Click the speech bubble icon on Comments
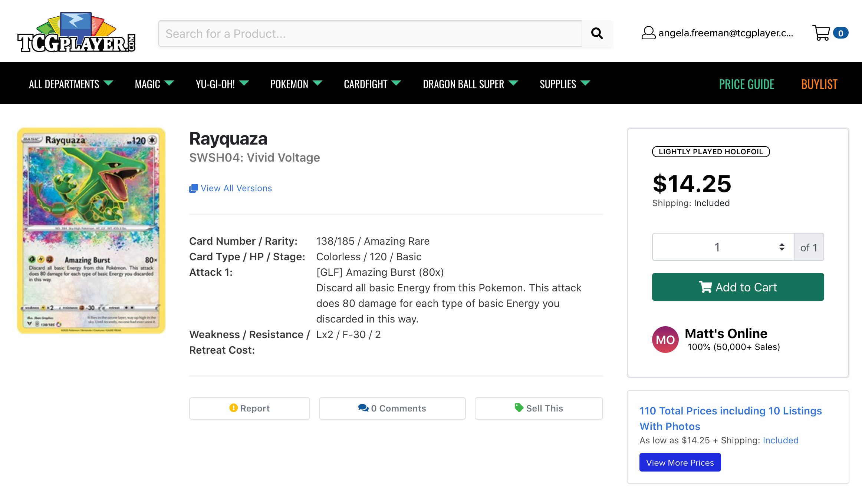 point(363,408)
